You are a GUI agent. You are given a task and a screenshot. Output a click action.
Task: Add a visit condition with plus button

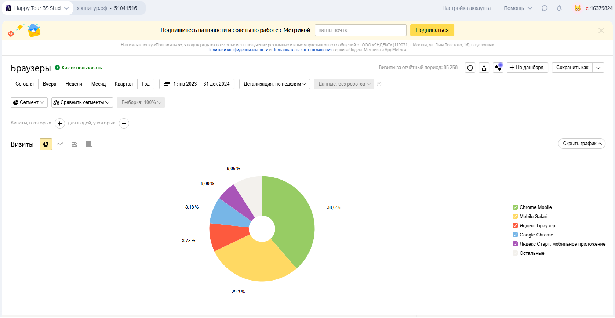click(x=60, y=123)
